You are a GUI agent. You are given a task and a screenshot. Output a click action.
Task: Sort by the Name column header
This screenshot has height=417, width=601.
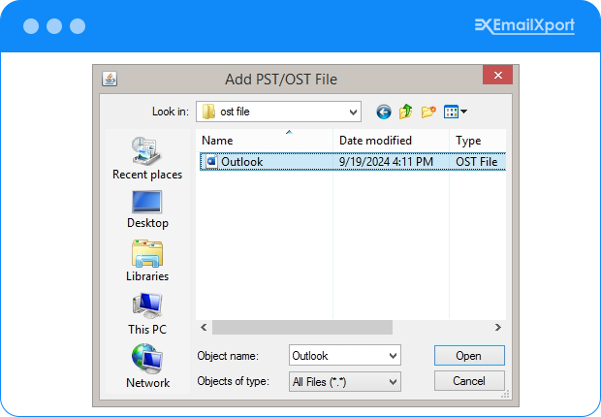pos(264,141)
